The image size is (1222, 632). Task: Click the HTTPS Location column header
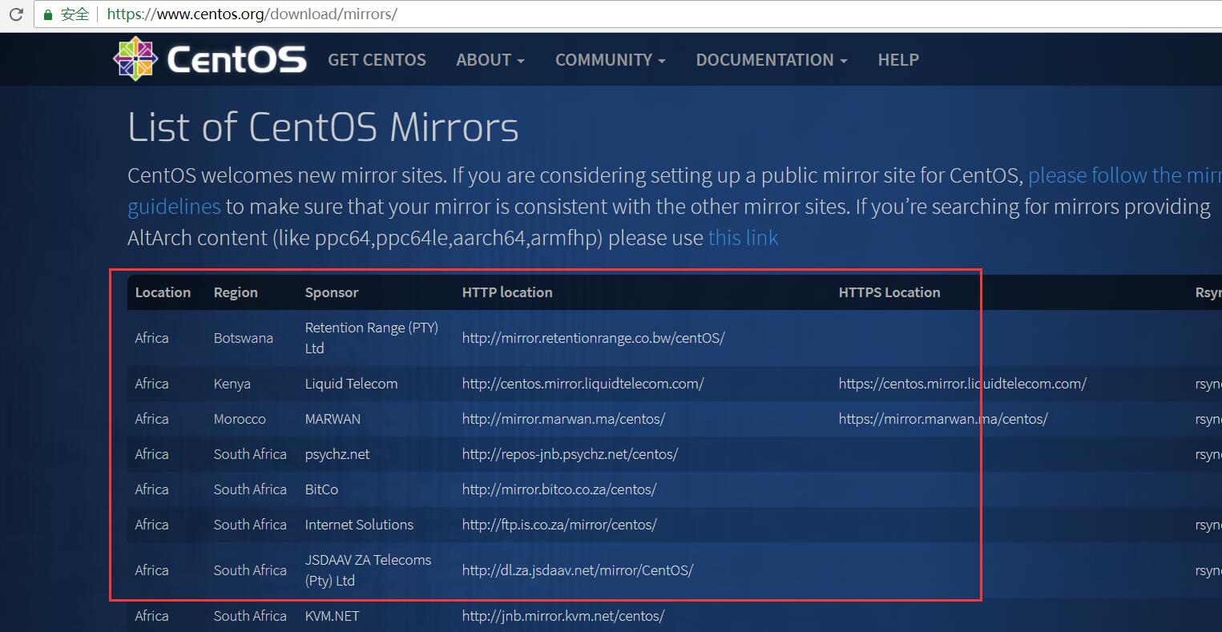pos(889,292)
